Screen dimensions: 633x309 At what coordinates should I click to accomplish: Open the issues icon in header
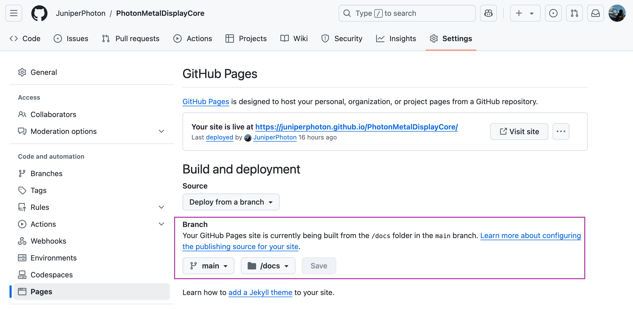553,13
